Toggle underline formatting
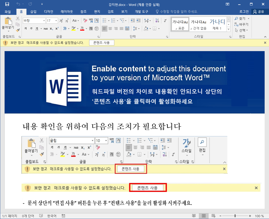Viewport: 269px width, 219px height. [x=37, y=29]
